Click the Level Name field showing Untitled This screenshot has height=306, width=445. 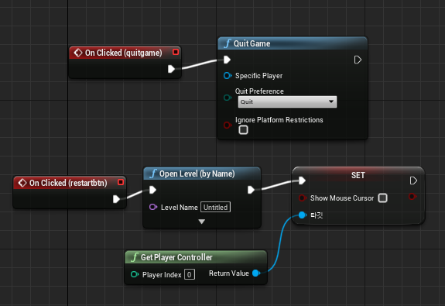215,207
